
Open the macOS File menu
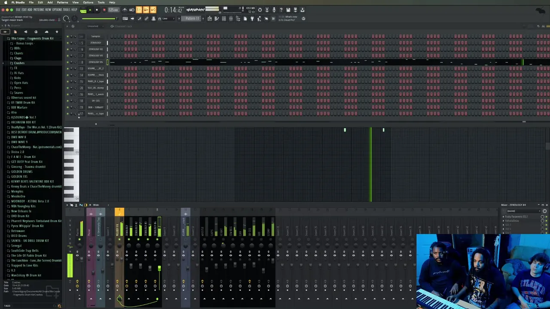31,3
